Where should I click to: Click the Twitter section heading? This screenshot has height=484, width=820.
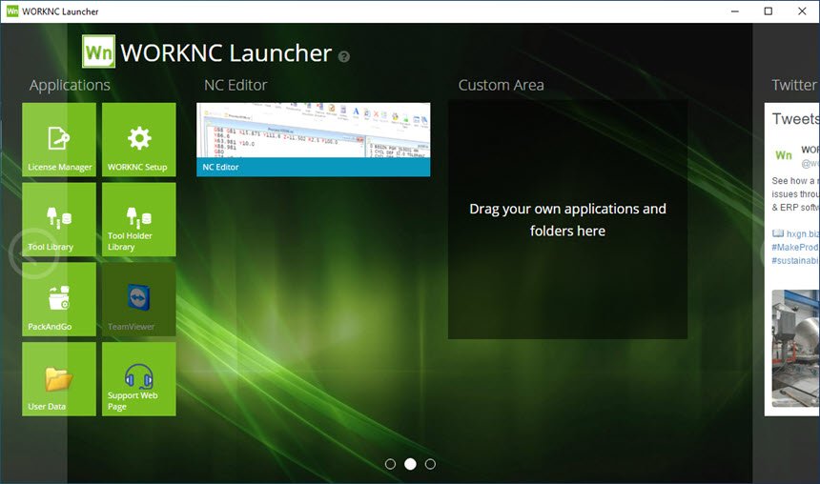[794, 85]
